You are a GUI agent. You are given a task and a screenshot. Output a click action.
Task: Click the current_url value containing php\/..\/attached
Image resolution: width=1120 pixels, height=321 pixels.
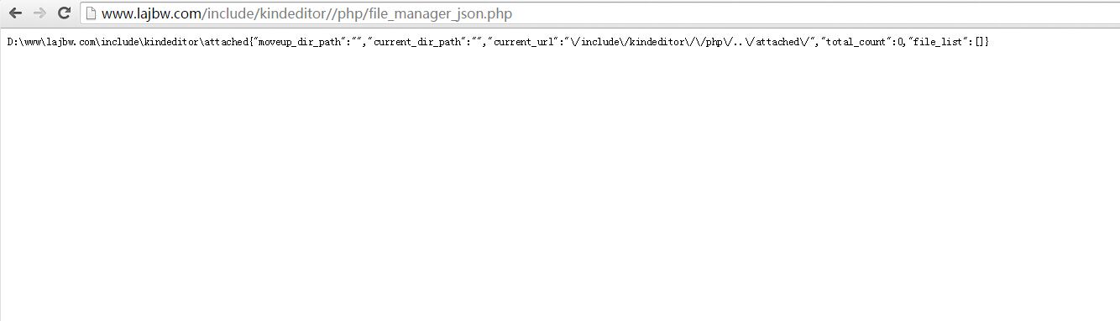coord(688,42)
